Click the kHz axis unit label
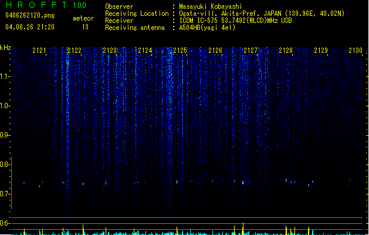Screen dimensions: 369x235 [x=5, y=48]
